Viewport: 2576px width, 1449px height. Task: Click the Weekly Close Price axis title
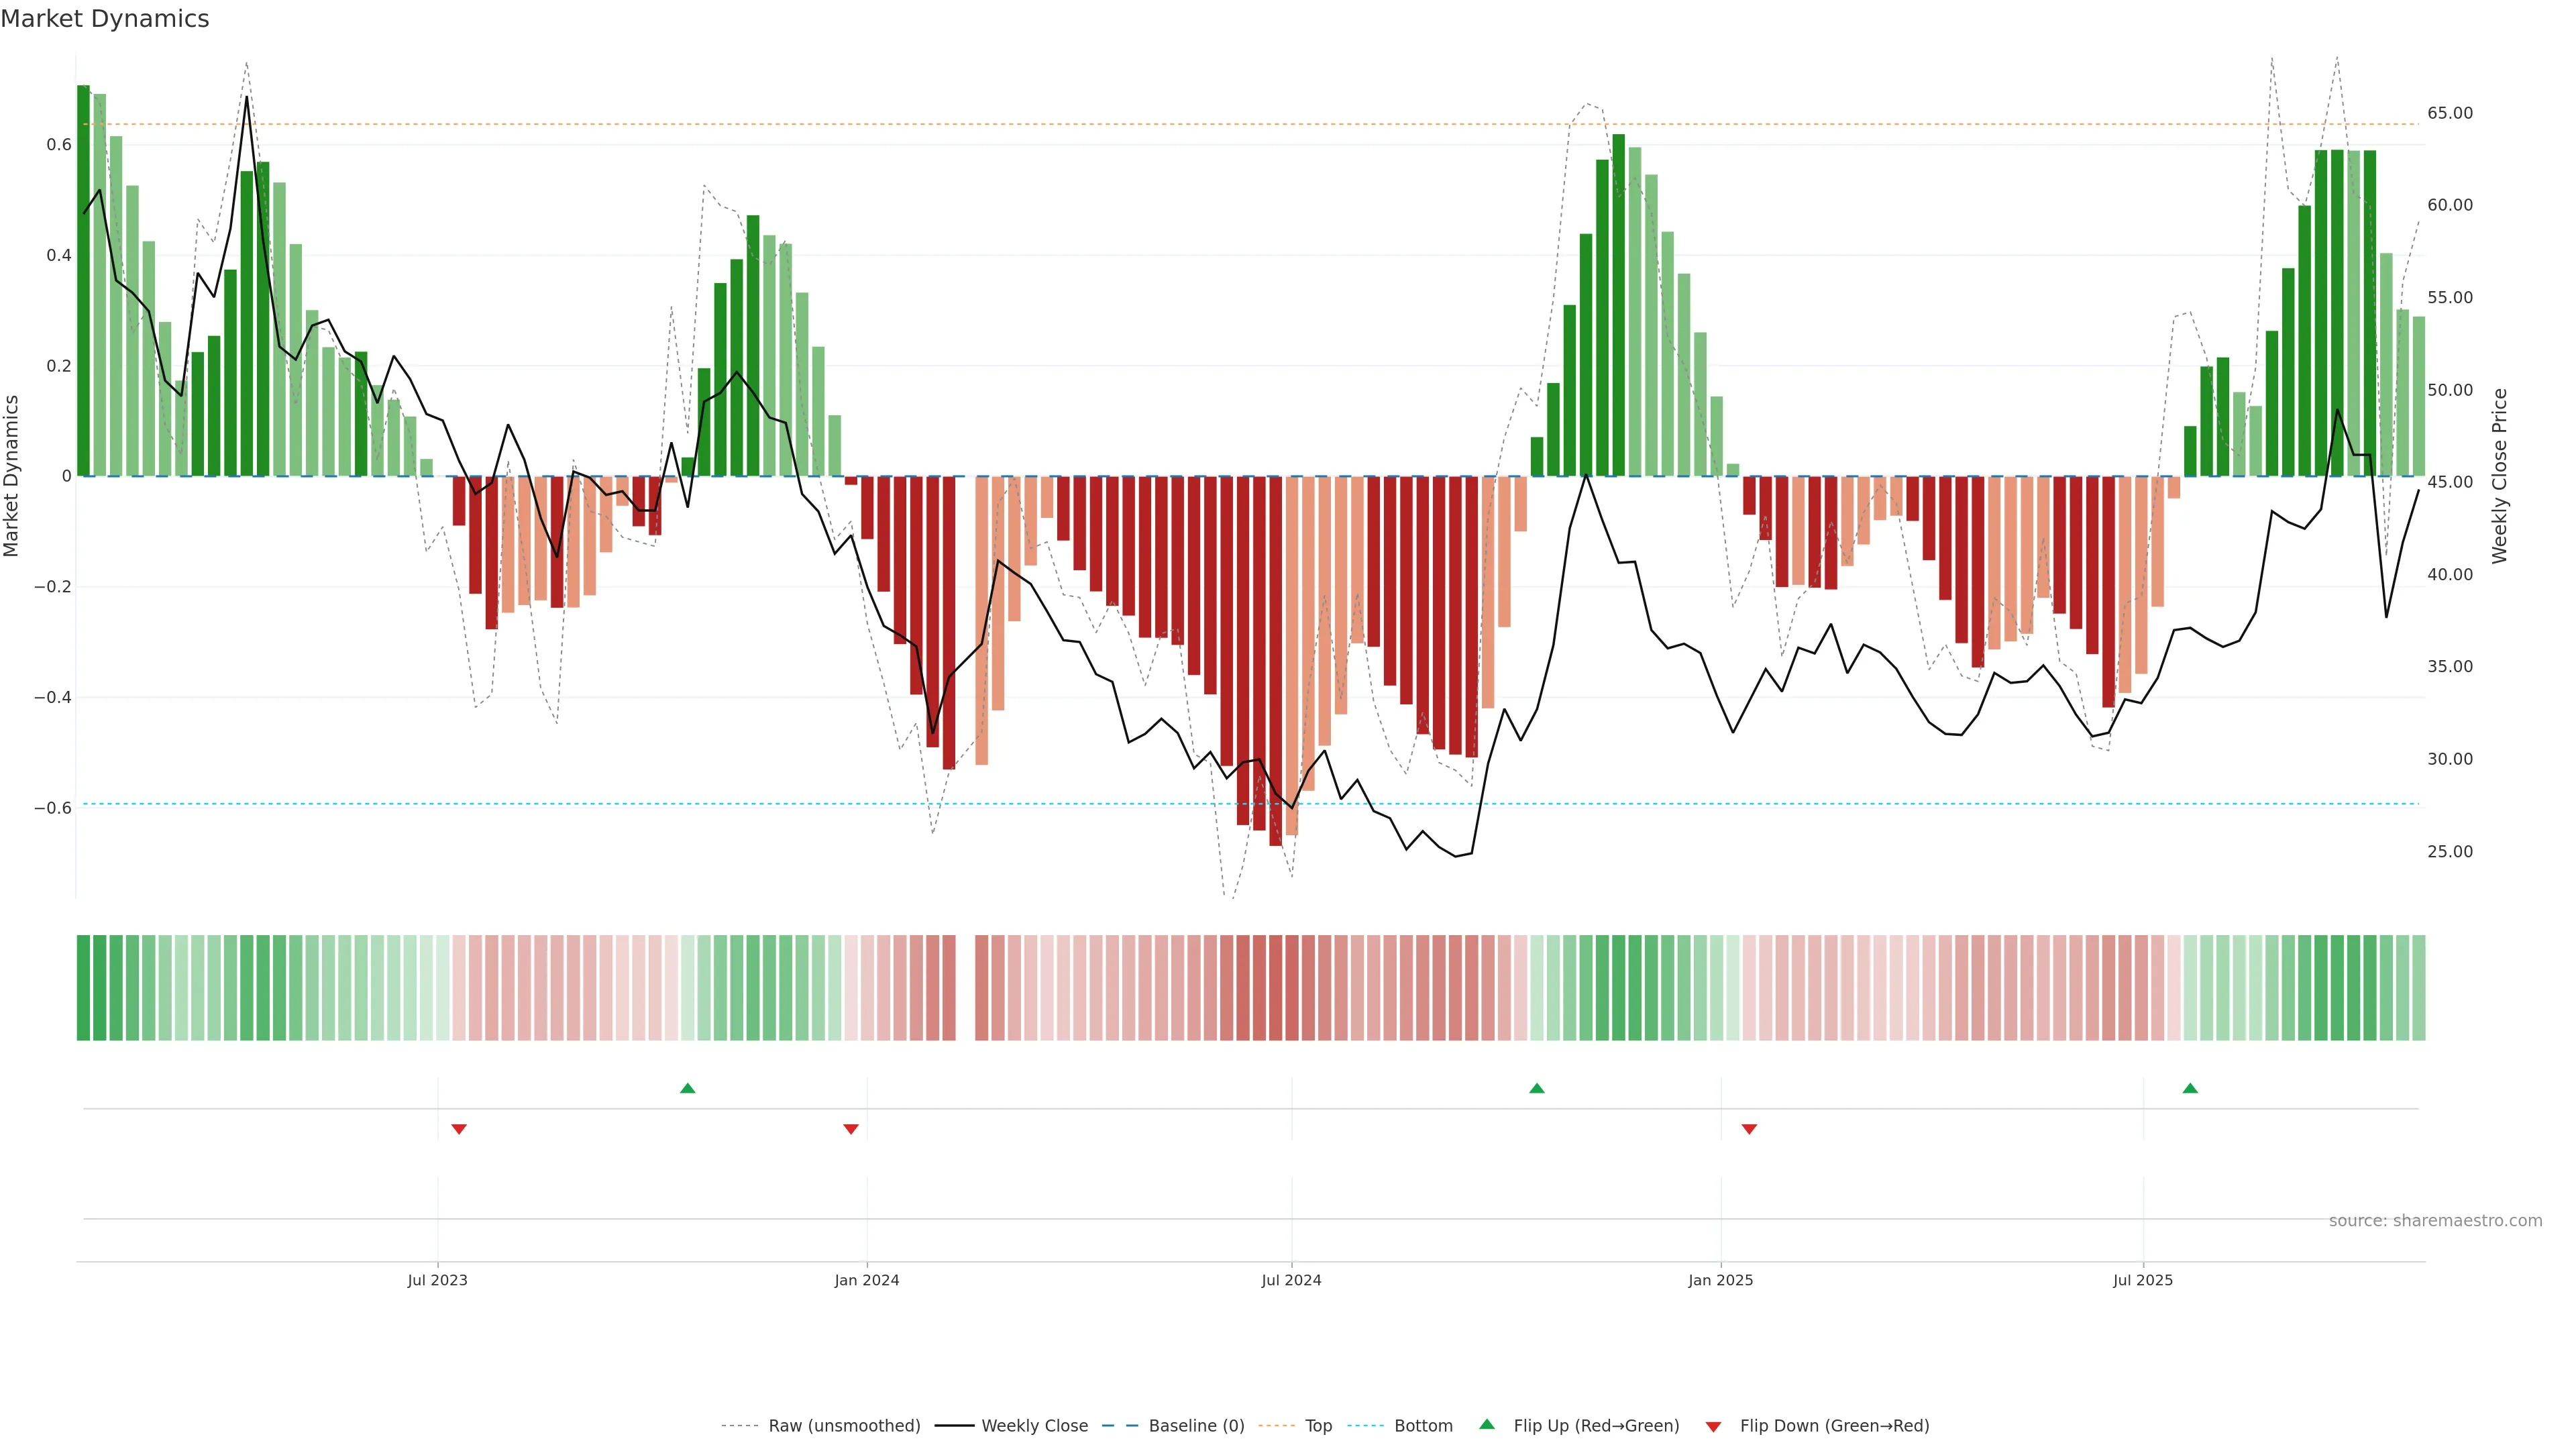point(2499,476)
